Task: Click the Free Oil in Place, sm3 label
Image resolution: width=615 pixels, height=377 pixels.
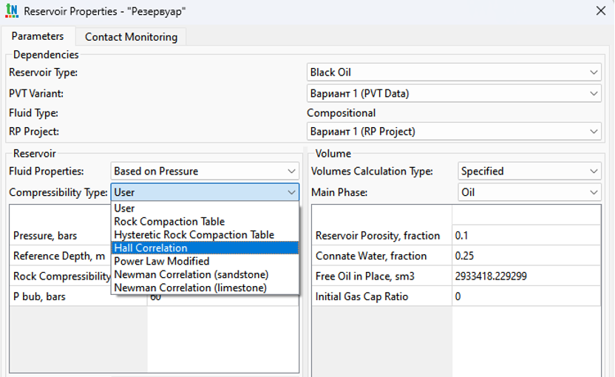Action: (x=364, y=276)
